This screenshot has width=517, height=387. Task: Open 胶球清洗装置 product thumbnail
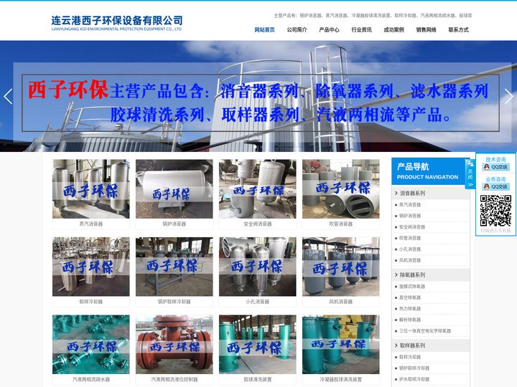pos(258,344)
